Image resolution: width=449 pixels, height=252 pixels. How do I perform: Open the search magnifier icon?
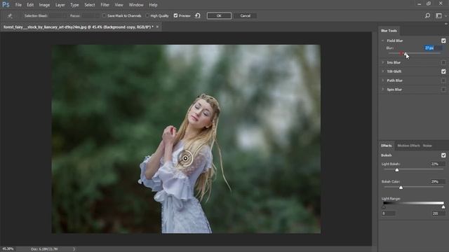point(427,15)
